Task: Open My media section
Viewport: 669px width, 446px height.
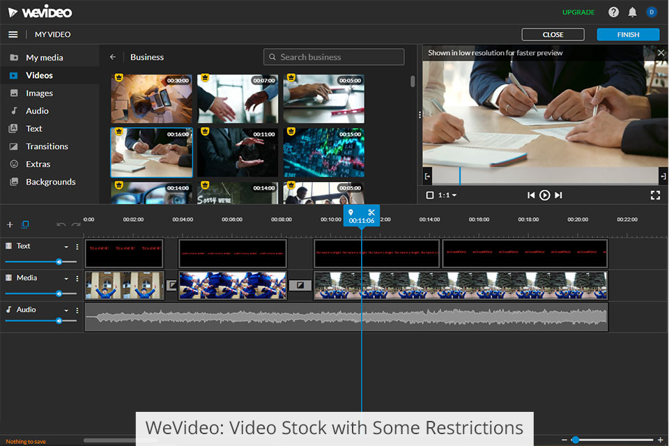Action: pos(45,57)
